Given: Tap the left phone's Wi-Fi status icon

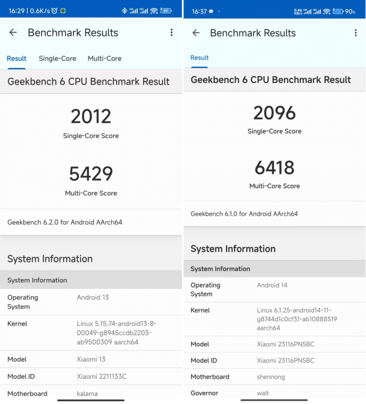Looking at the screenshot, I should tap(154, 11).
